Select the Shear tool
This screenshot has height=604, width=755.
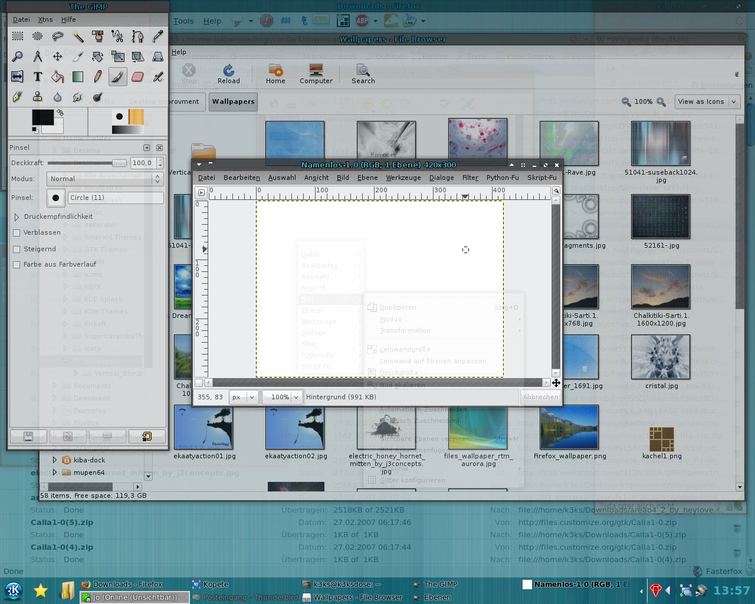(x=138, y=57)
